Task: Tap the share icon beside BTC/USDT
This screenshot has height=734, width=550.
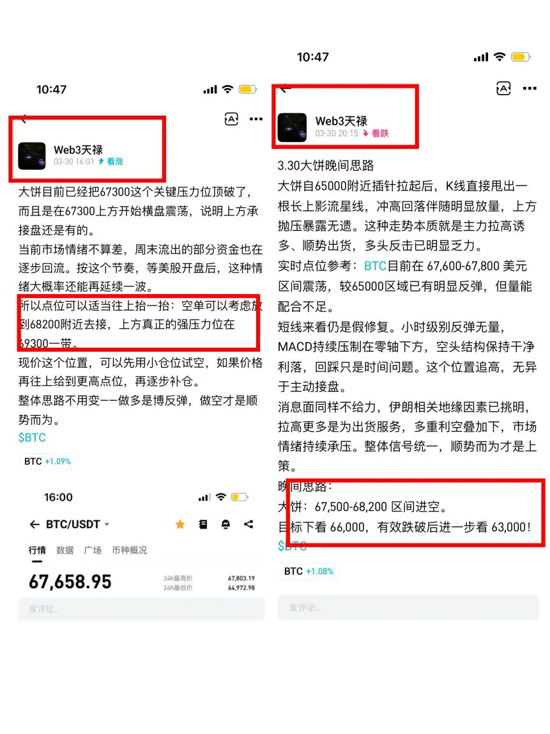Action: click(x=248, y=524)
